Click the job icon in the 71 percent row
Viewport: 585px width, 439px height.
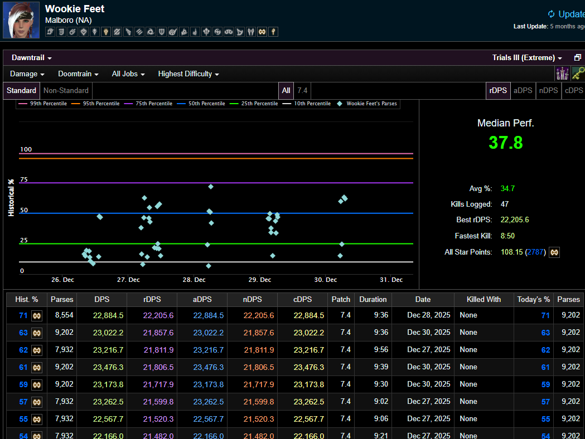click(x=36, y=315)
